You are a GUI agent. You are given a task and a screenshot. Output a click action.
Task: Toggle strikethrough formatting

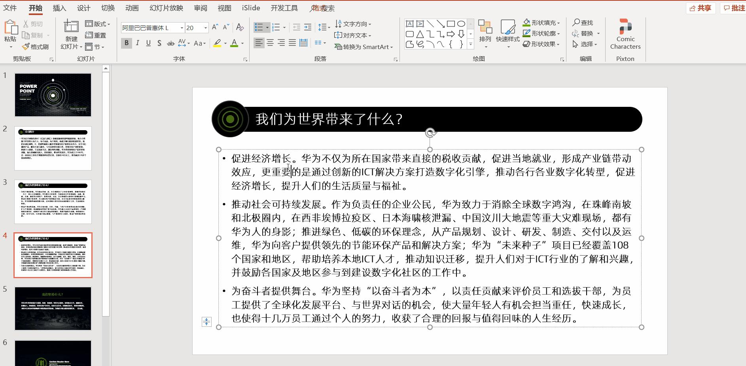tap(170, 43)
